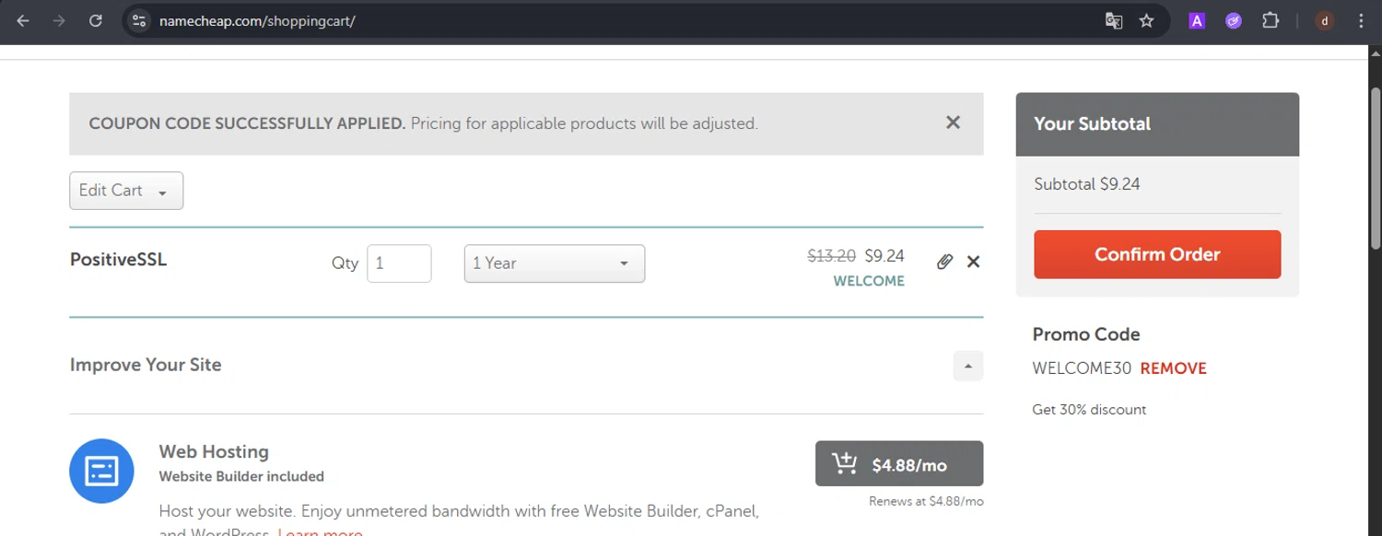The image size is (1382, 536).
Task: Open the site information icon in address bar
Action: 139,20
